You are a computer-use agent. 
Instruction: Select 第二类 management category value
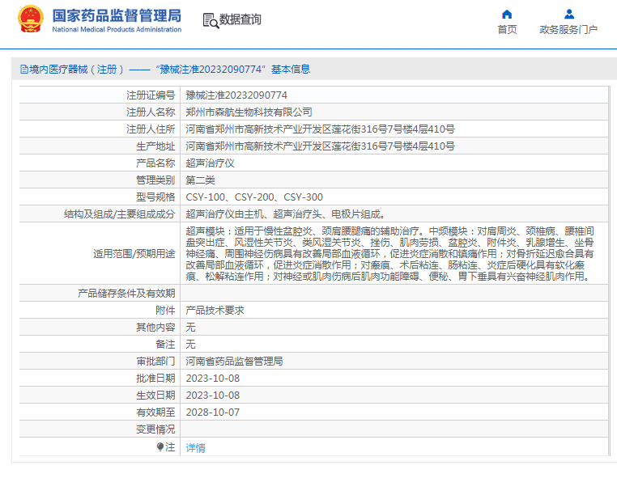(x=200, y=180)
